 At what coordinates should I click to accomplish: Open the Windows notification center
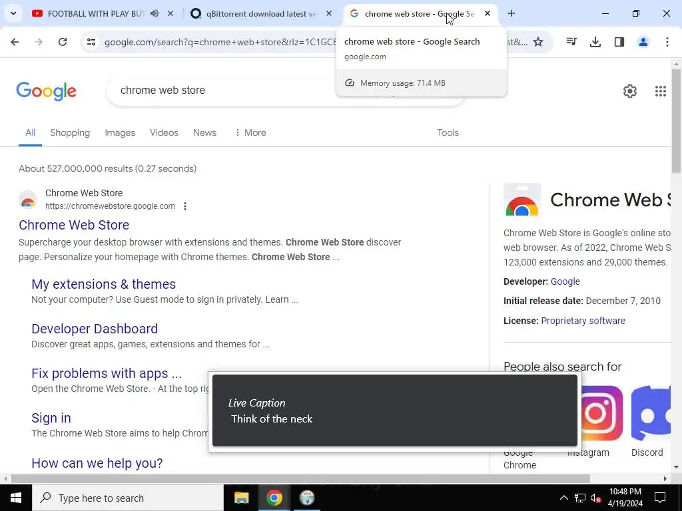[660, 498]
